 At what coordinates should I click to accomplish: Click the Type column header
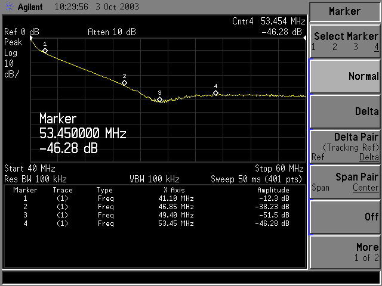coord(104,190)
